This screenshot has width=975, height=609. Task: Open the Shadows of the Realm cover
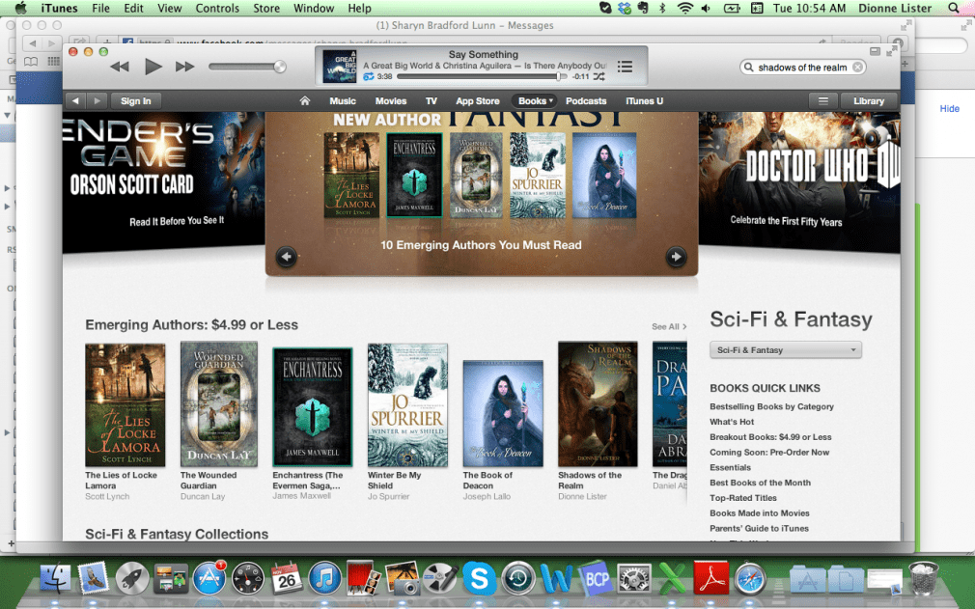point(598,404)
